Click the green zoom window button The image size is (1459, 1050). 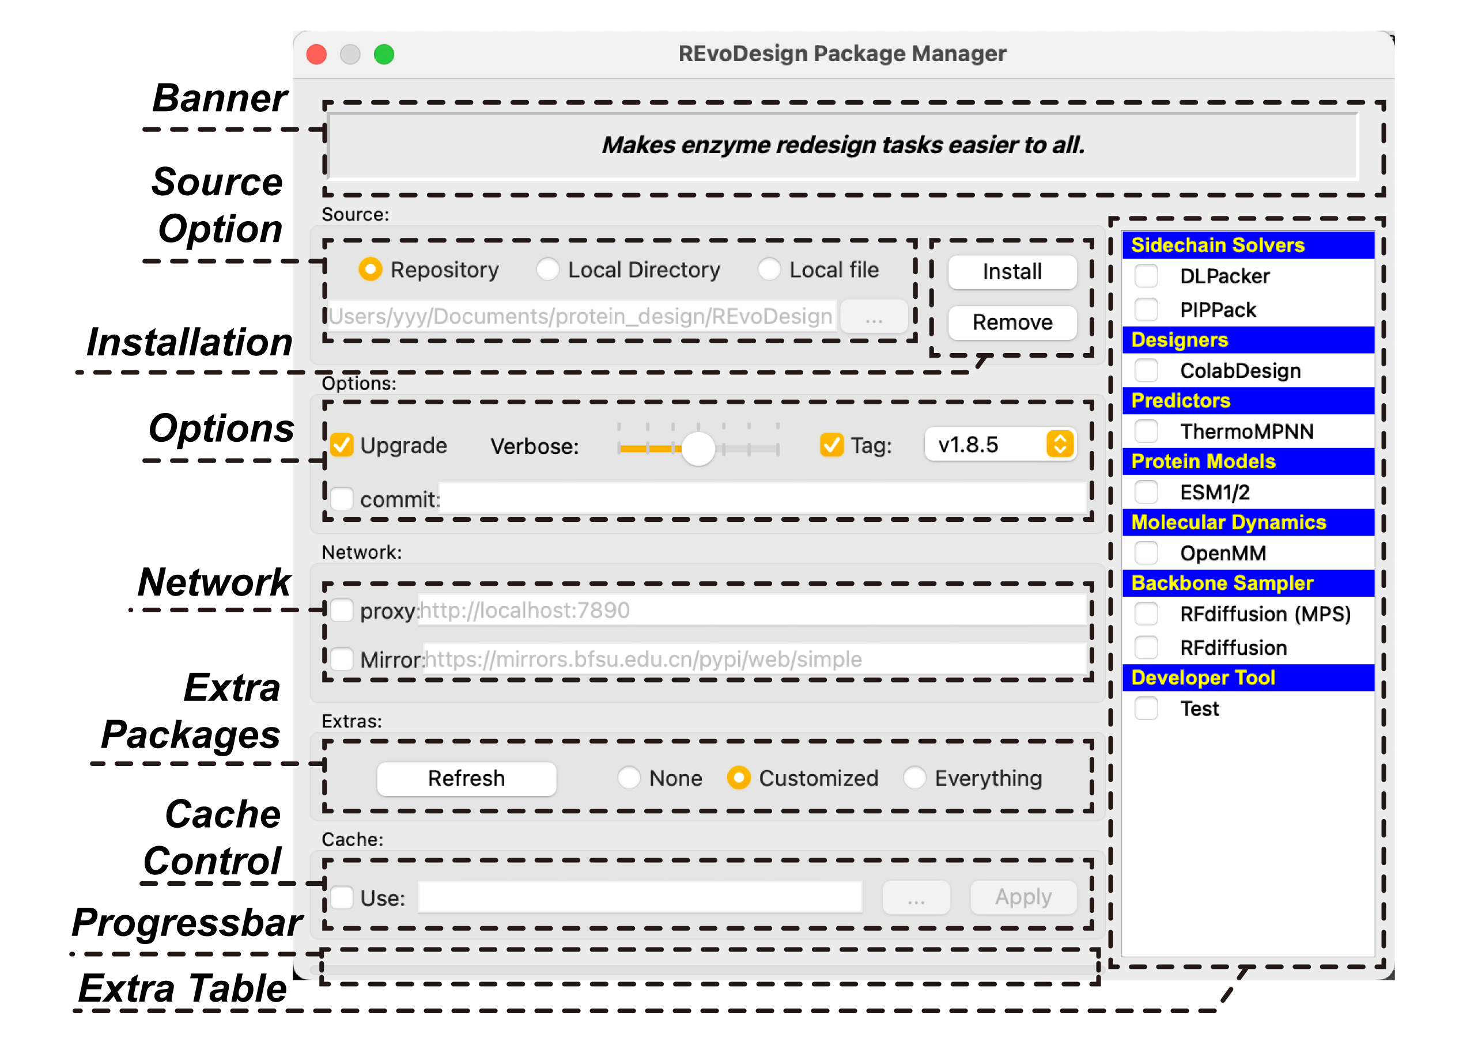384,54
